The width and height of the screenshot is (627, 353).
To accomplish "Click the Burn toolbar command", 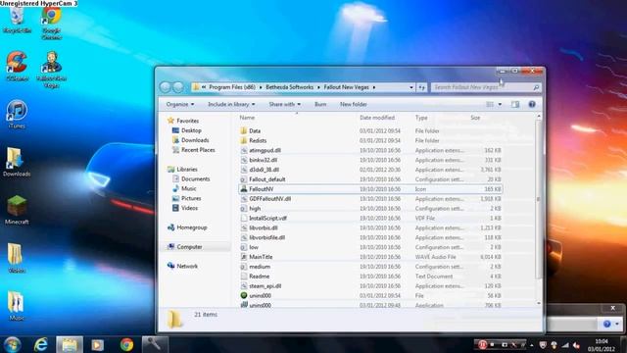I will point(320,104).
